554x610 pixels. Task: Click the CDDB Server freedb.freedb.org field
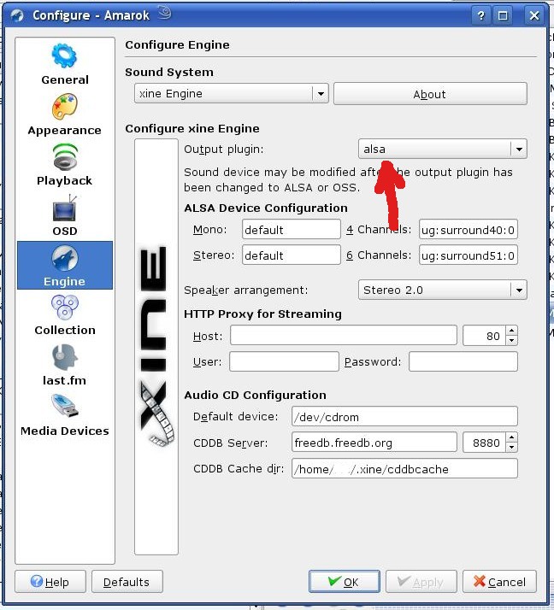[x=374, y=443]
